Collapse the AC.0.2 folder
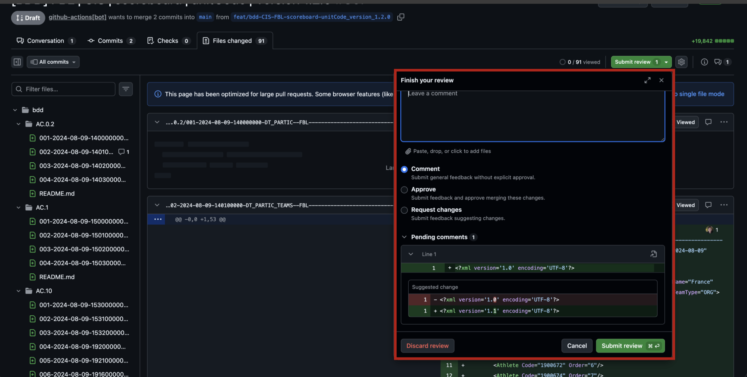The width and height of the screenshot is (747, 377). coord(19,124)
